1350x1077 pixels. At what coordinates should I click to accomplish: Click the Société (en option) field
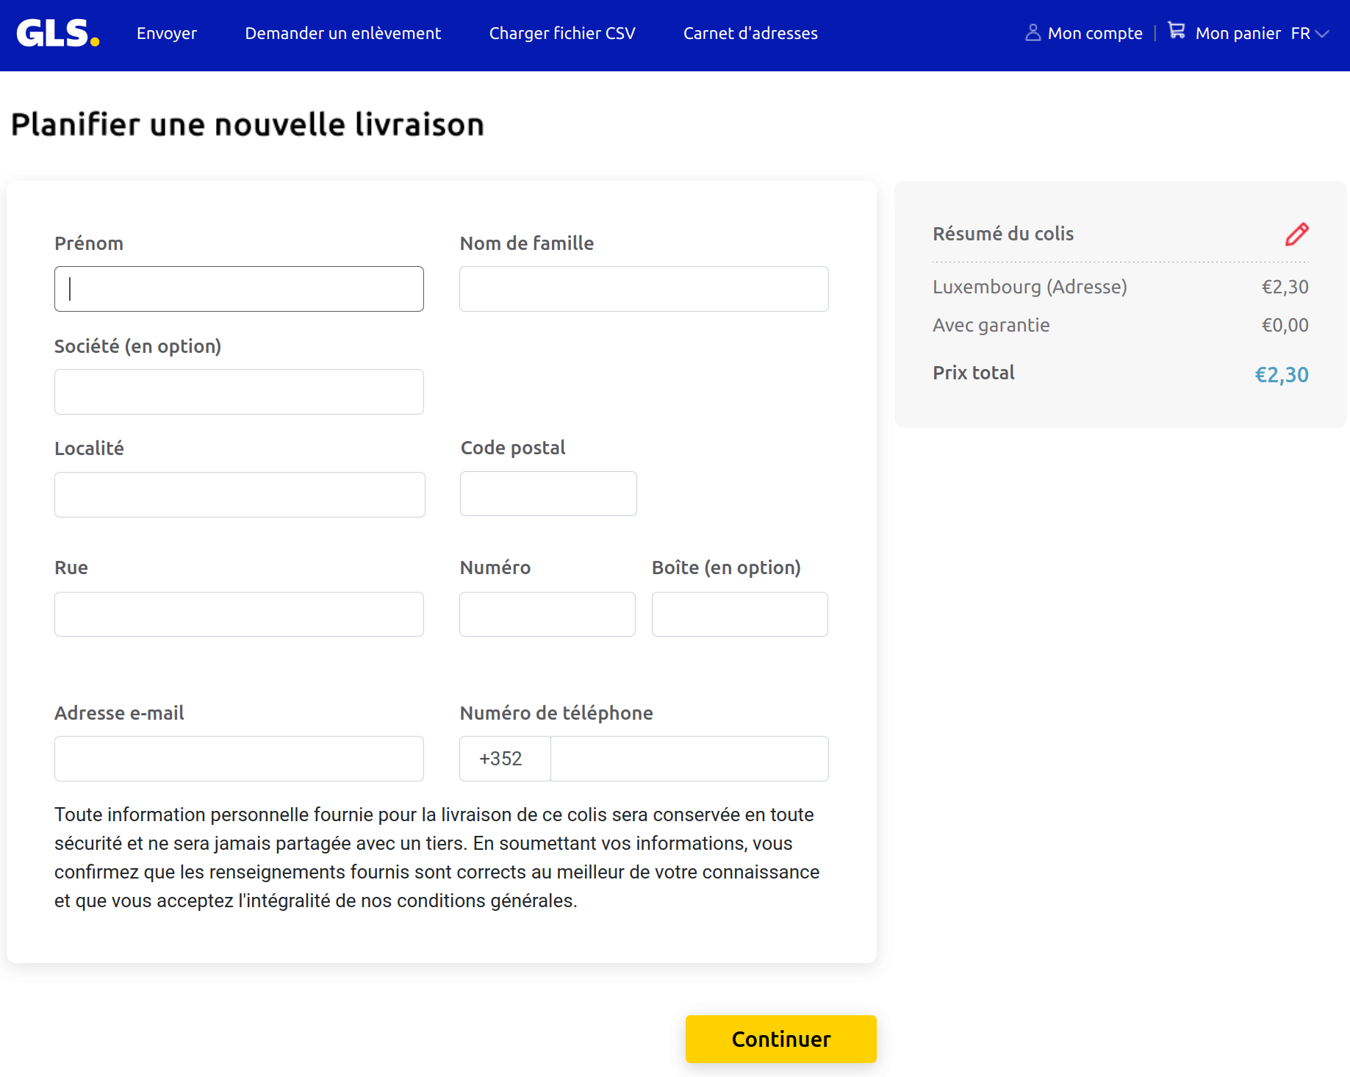[x=239, y=392]
